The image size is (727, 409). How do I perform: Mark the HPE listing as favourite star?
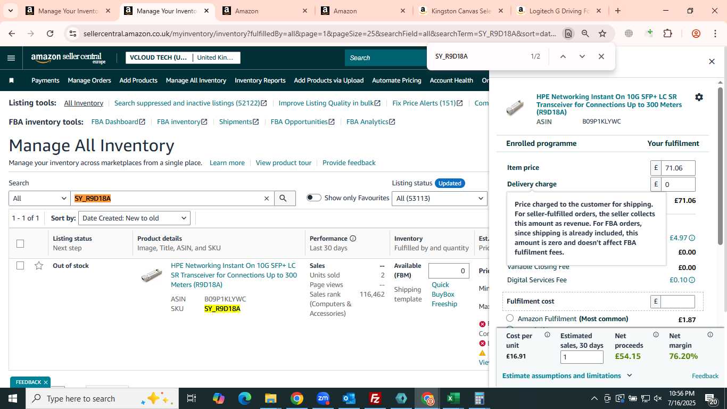pyautogui.click(x=39, y=266)
